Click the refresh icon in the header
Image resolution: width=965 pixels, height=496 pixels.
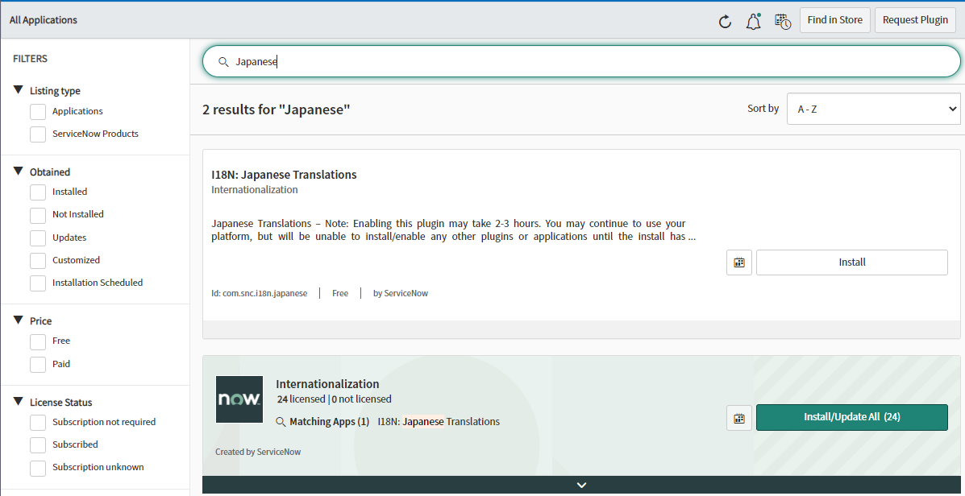coord(725,22)
